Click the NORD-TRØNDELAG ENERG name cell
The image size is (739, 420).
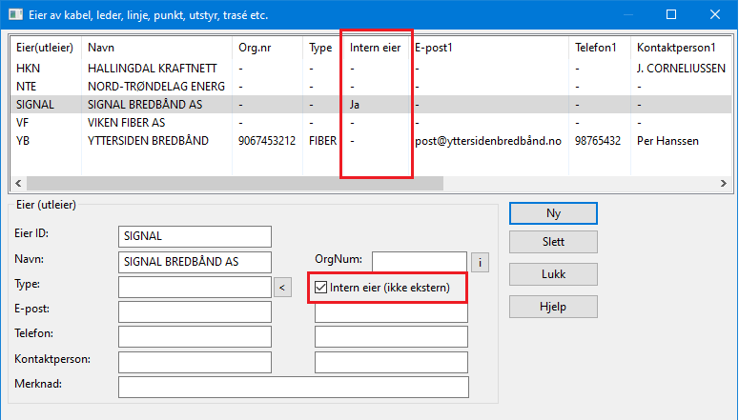pos(156,87)
